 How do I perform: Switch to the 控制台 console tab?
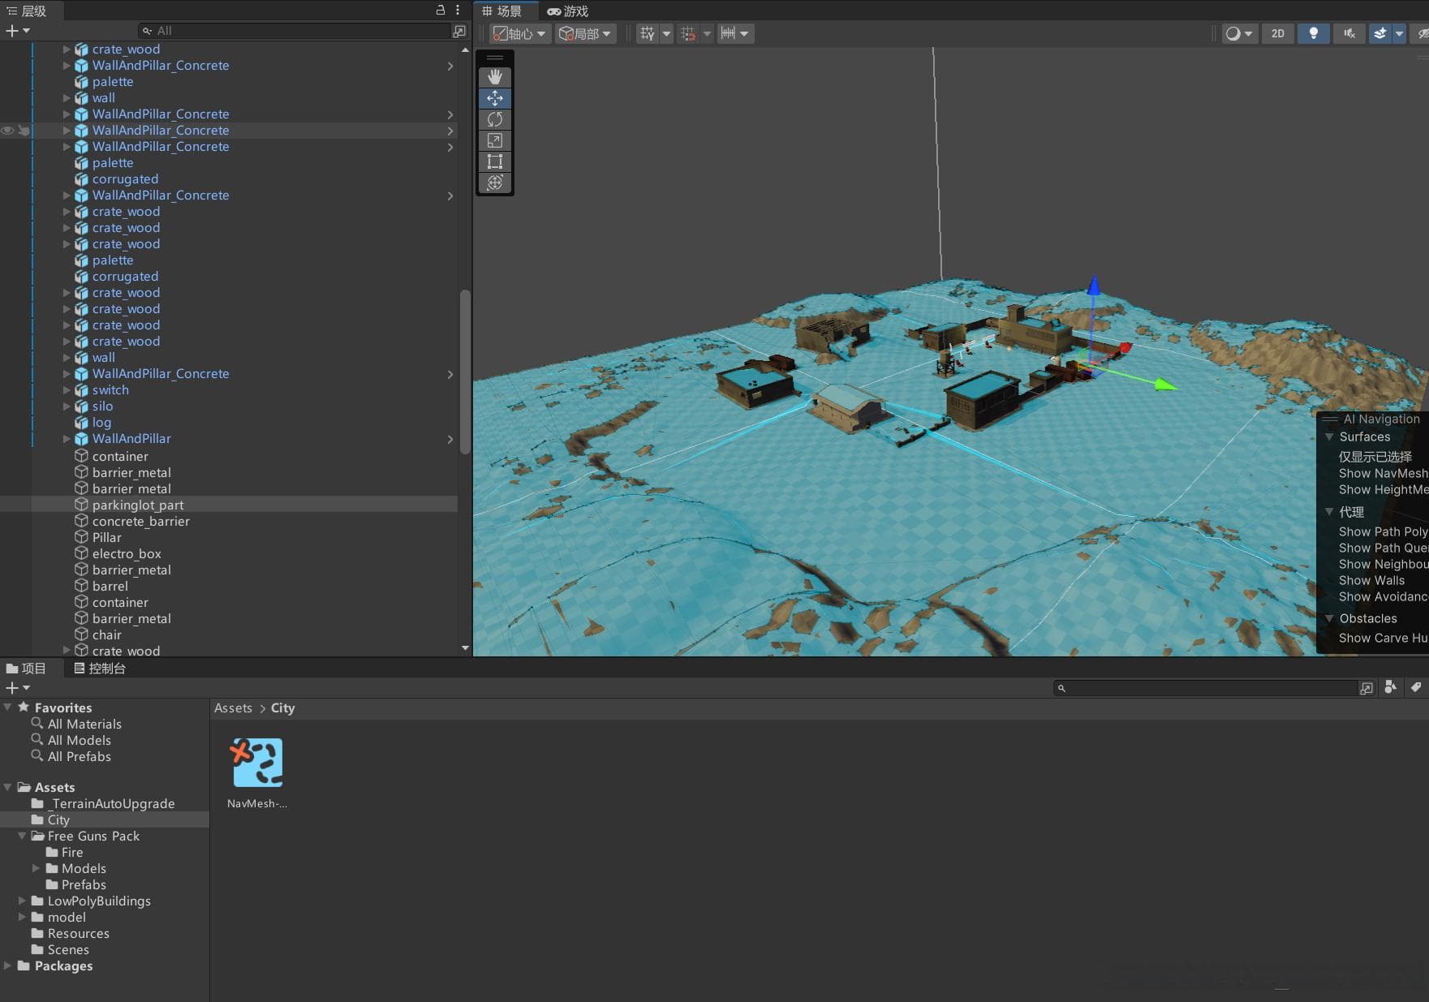[x=100, y=669]
